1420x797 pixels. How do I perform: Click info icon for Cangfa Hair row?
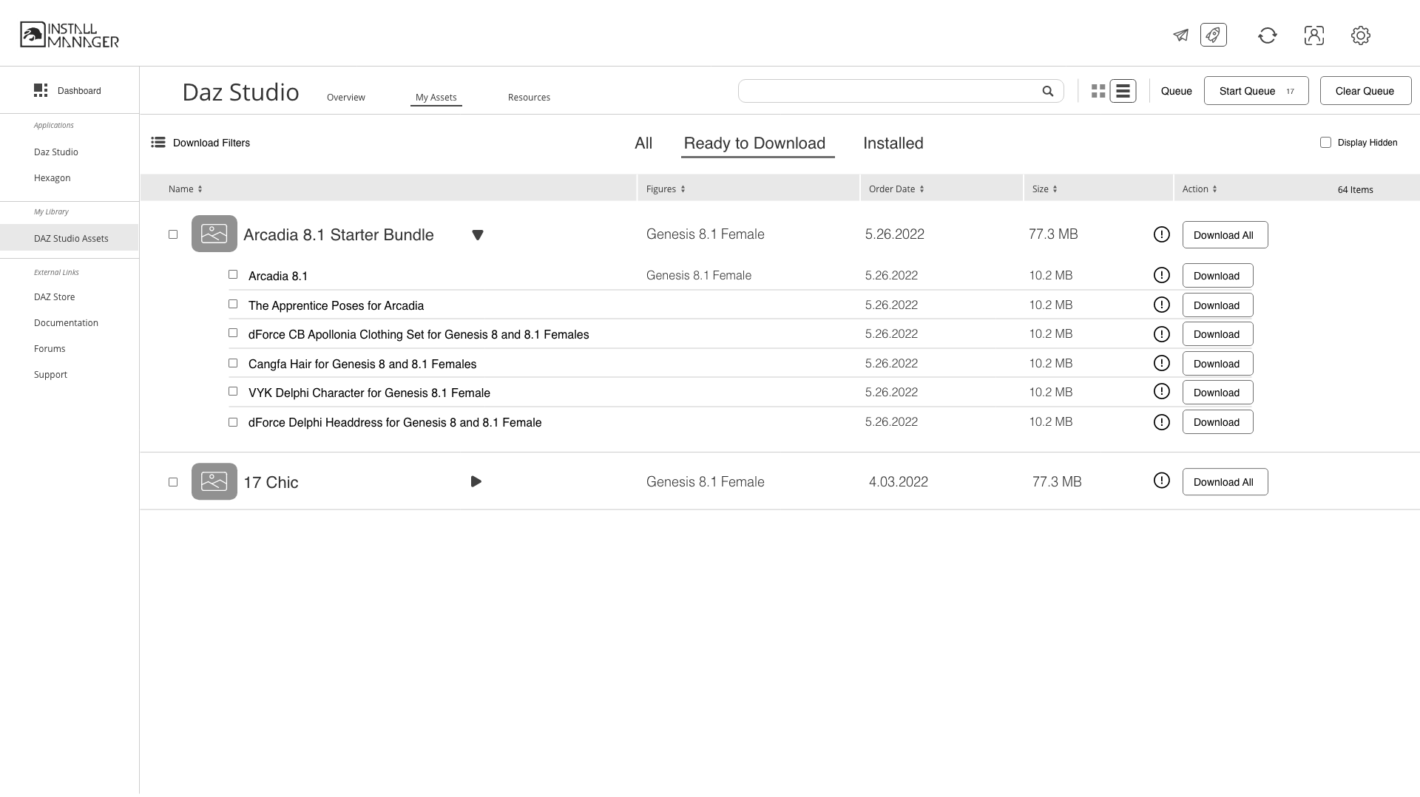[x=1162, y=363]
